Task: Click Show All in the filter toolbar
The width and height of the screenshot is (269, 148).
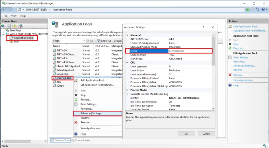Action: 104,41
